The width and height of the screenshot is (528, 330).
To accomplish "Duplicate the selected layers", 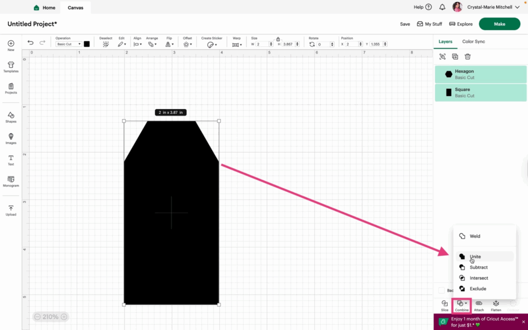I will 455,57.
